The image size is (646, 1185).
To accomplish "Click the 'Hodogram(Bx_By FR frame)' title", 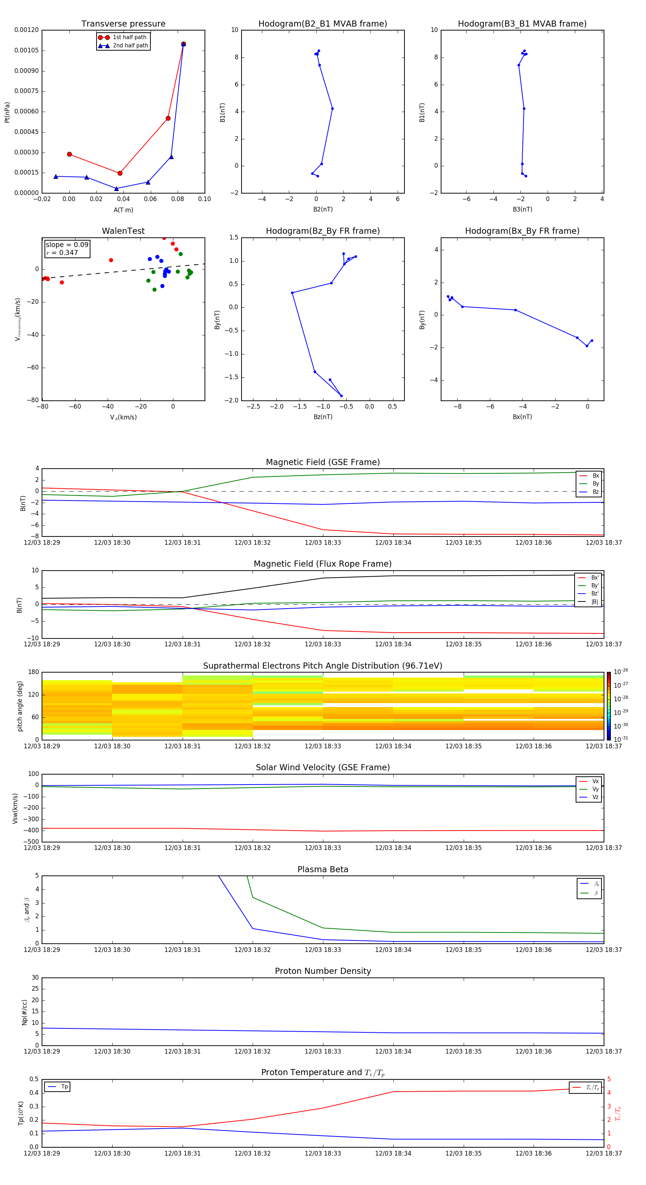I will 522,231.
